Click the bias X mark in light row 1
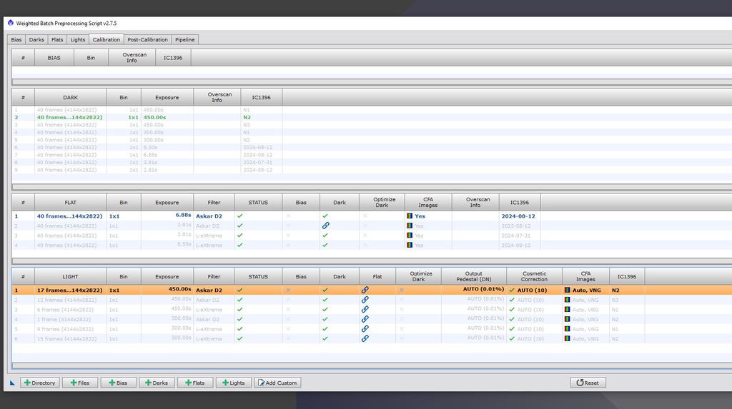Image resolution: width=732 pixels, height=409 pixels. [x=288, y=290]
